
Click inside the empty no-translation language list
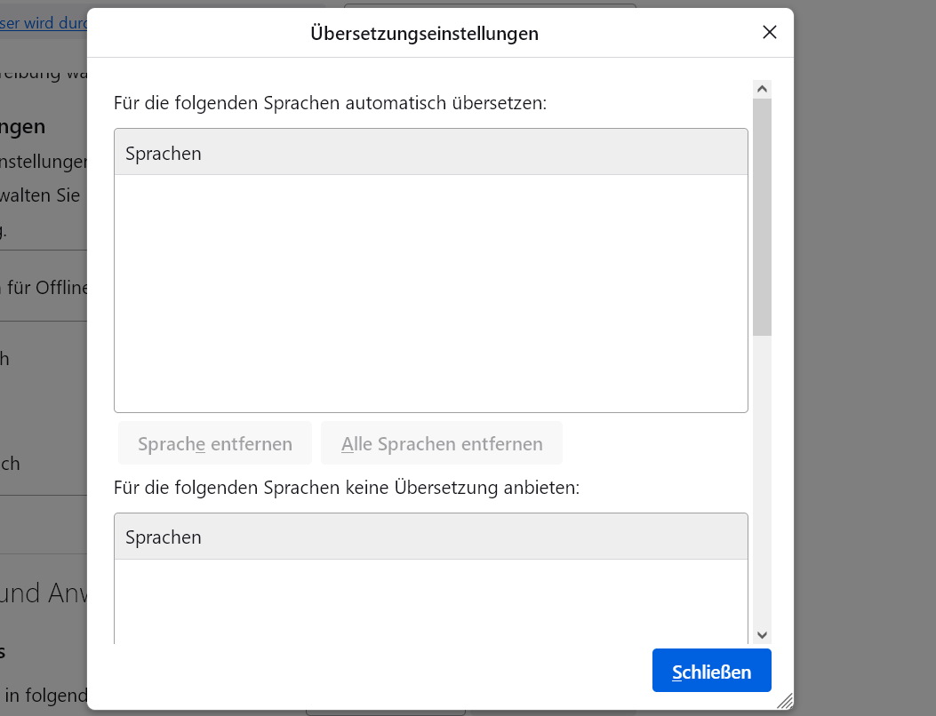coord(430,600)
